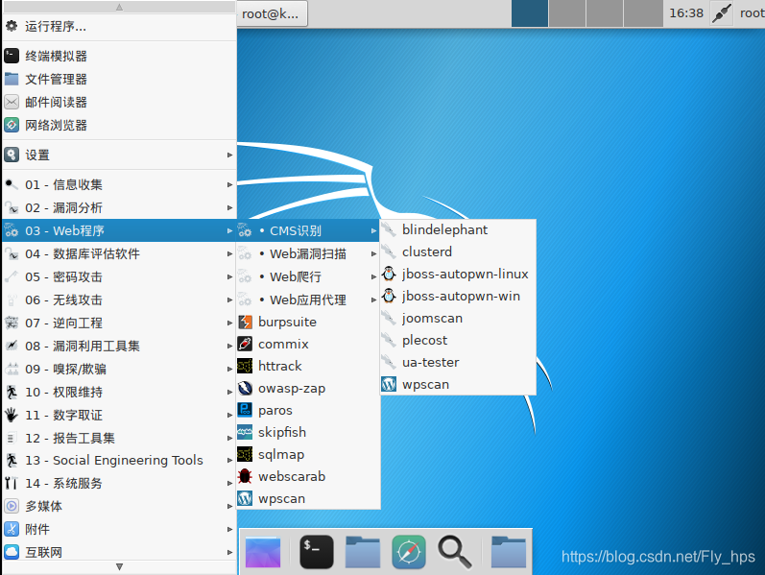
Task: Expand the 设置 submenu arrow
Action: [x=229, y=156]
